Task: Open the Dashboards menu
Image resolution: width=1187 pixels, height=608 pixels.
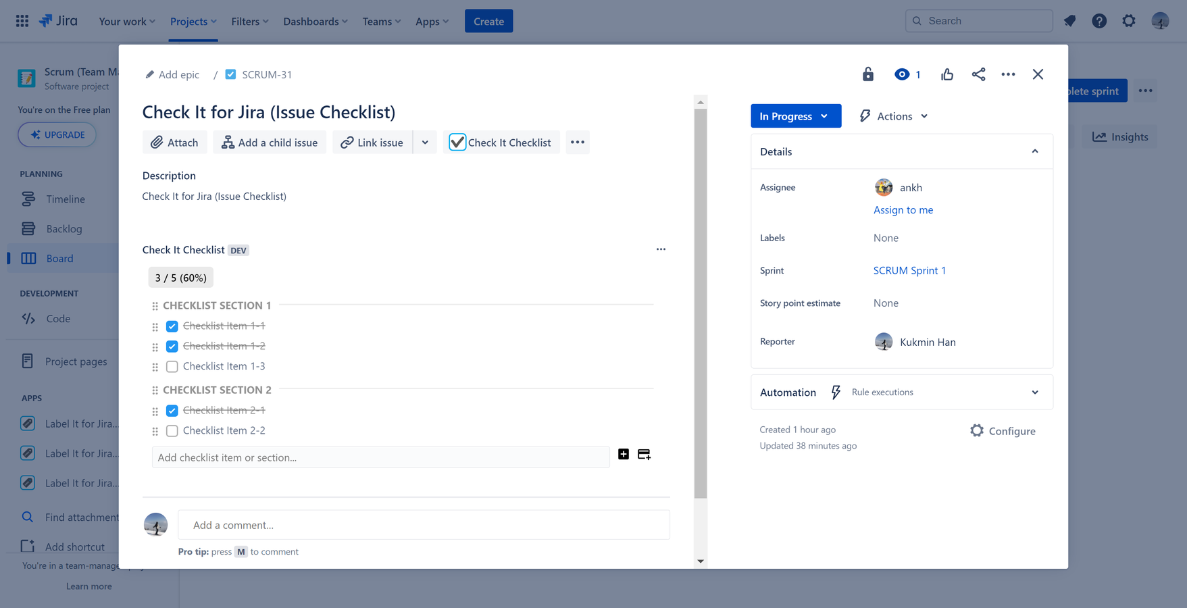Action: coord(315,21)
